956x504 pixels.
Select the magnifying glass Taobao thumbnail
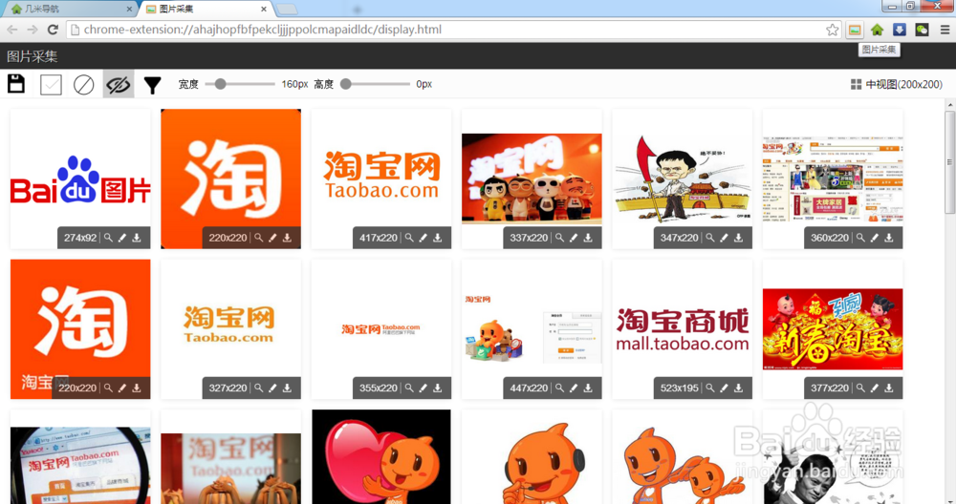(x=80, y=456)
